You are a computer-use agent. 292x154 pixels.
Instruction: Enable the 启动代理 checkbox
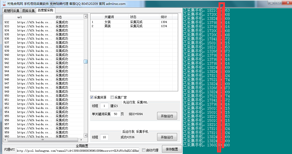coord(144,150)
